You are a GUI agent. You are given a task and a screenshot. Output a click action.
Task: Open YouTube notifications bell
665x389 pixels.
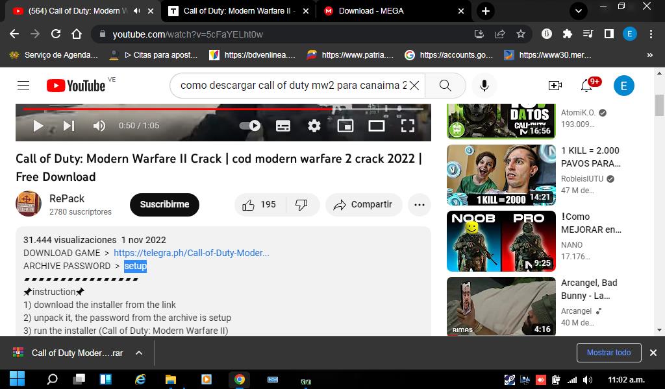[x=586, y=86]
